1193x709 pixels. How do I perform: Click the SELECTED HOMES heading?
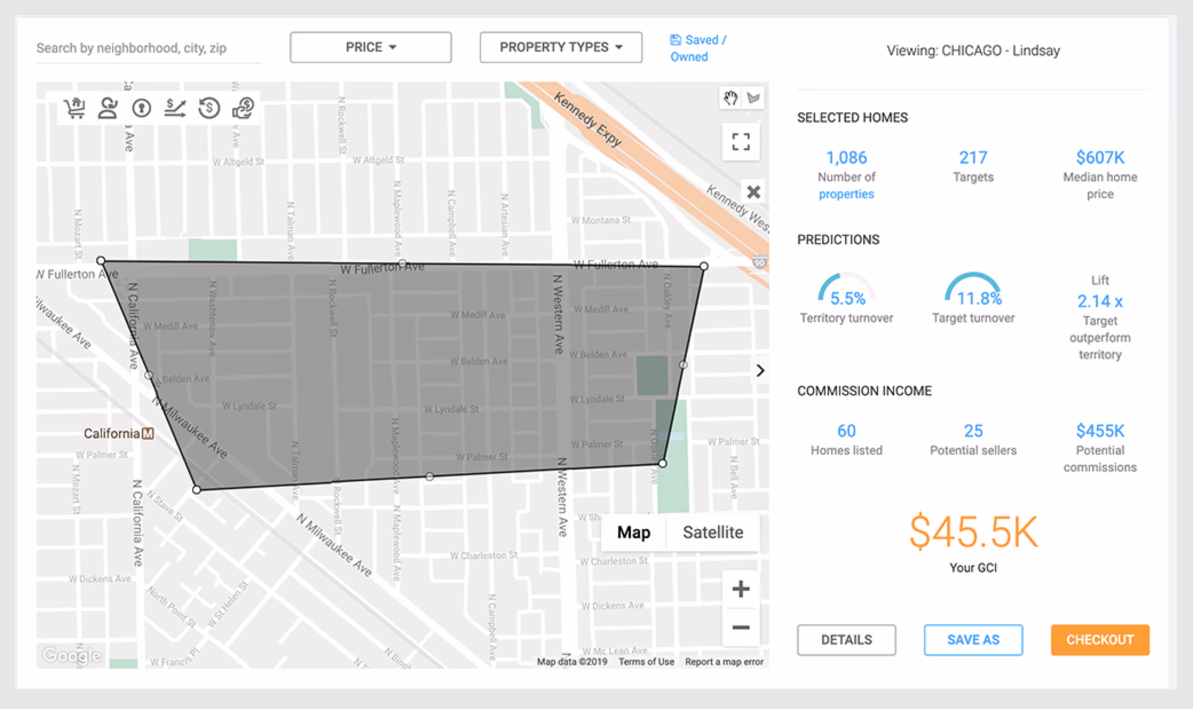[x=852, y=118]
